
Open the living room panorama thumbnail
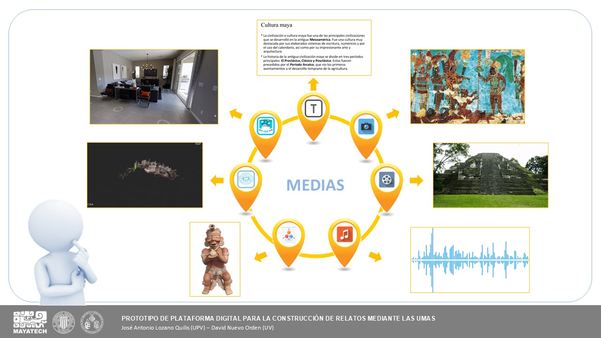tap(154, 87)
